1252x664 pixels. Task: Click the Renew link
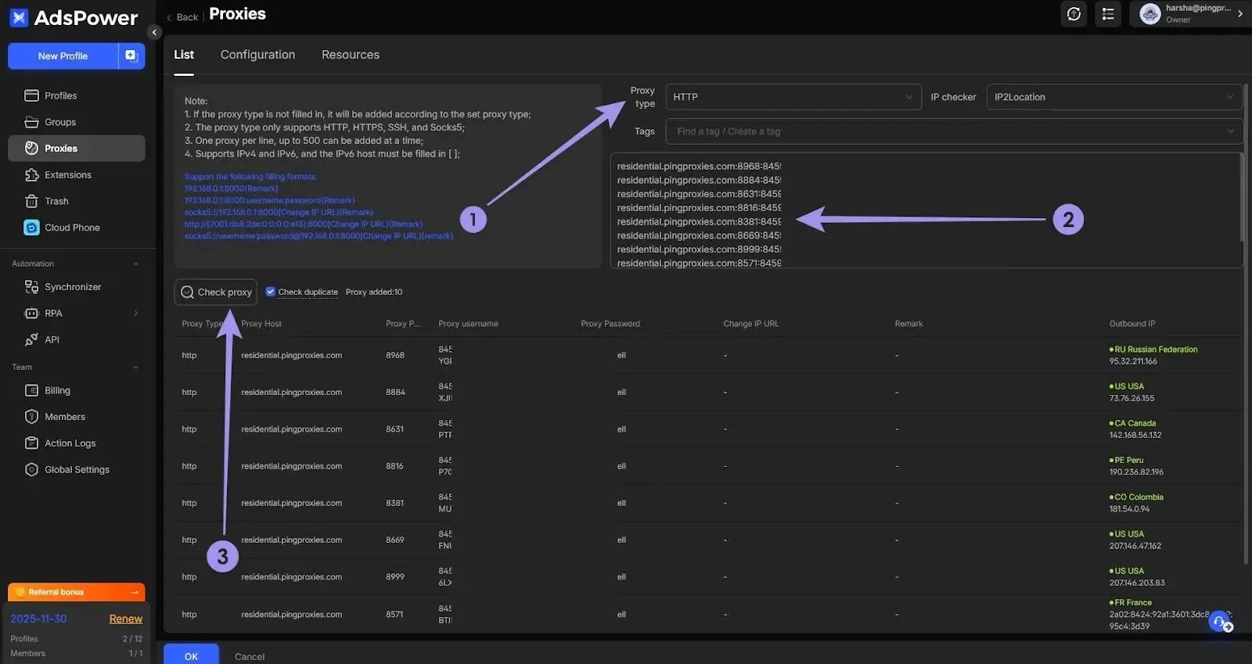[126, 619]
